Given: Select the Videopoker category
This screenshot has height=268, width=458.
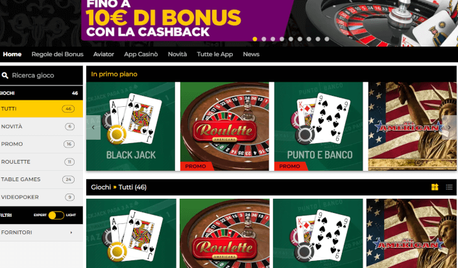Looking at the screenshot, I should 41,197.
